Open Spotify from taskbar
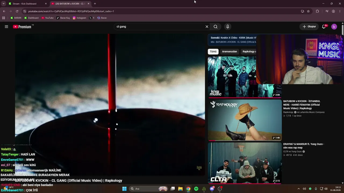The height and width of the screenshot is (193, 344). pos(196,189)
